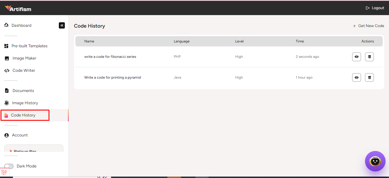Select Code History in sidebar
Screen dimensions: 389x178
23,115
